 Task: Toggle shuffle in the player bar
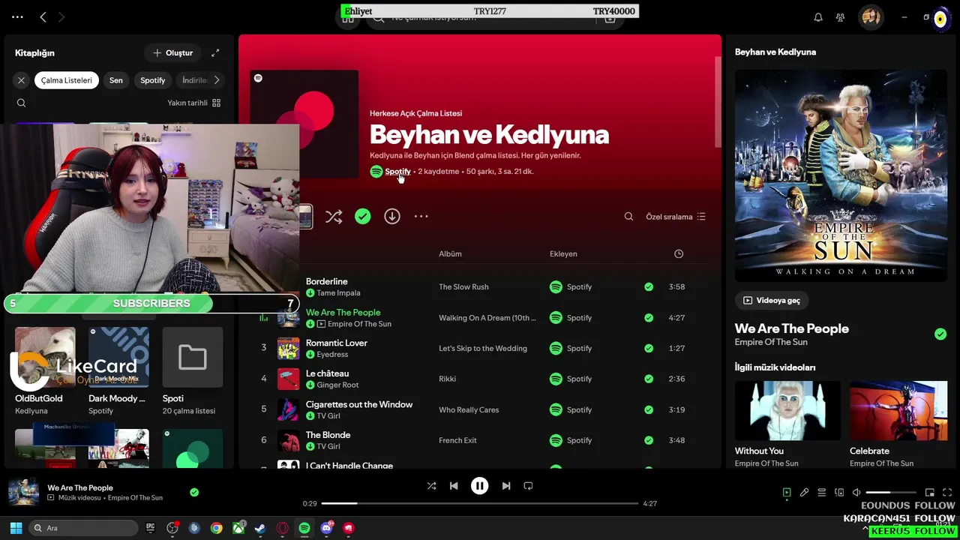point(431,486)
